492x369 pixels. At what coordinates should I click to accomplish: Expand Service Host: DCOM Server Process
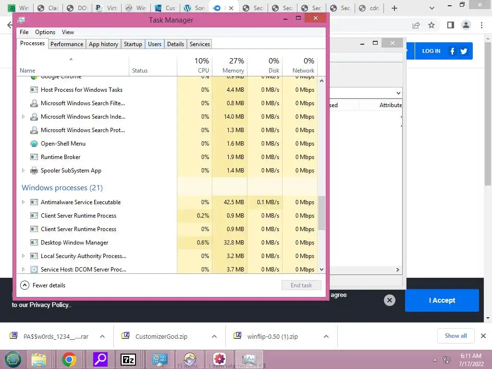click(23, 269)
